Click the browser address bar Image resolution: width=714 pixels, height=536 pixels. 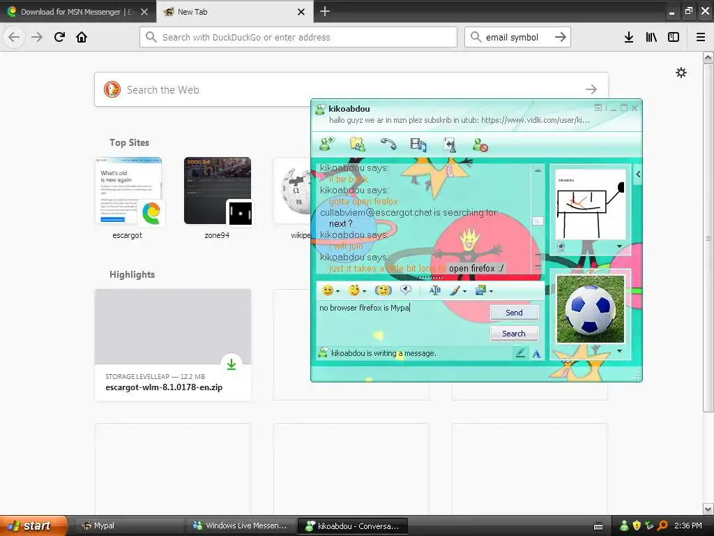pos(298,37)
